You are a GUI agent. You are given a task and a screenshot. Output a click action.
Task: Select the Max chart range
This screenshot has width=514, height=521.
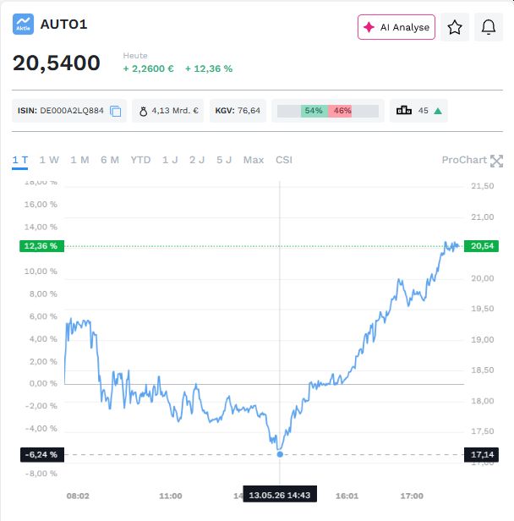tap(254, 160)
